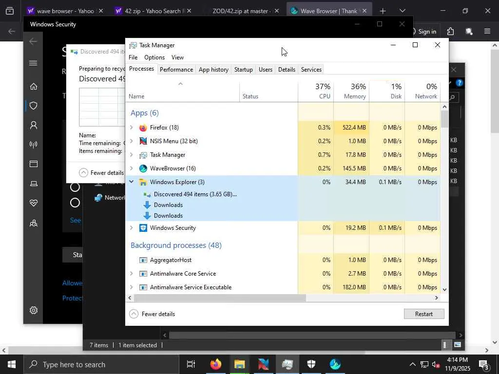499x374 pixels.
Task: Open App & browser control icon
Action: 34,164
